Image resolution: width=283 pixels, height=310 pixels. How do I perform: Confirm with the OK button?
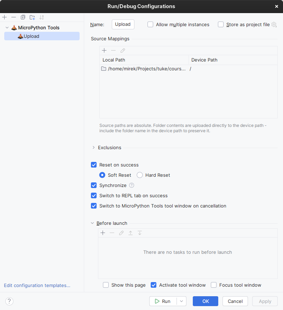coord(206,301)
